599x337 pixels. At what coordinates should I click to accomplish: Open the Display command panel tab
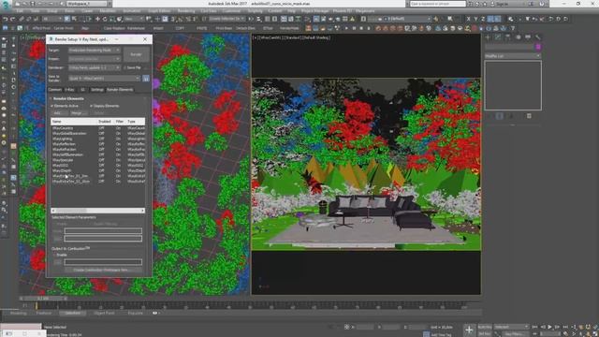coord(528,37)
